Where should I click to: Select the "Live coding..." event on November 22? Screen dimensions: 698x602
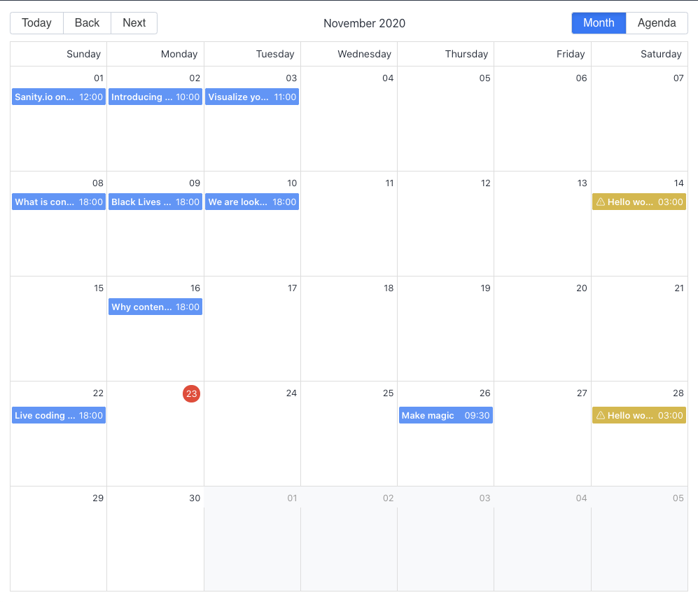pos(58,415)
